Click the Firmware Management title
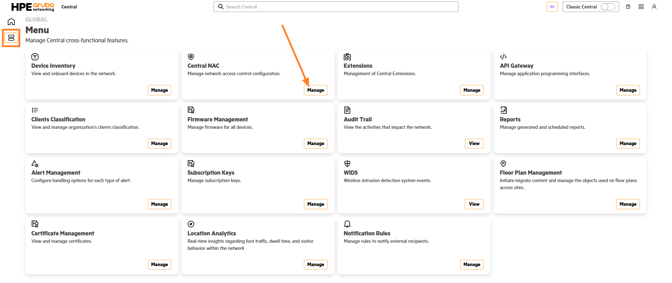672x283 pixels. coord(218,120)
